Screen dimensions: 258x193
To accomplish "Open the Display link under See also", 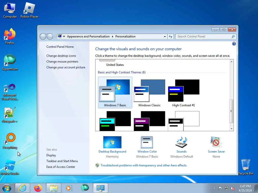I will pos(51,155).
